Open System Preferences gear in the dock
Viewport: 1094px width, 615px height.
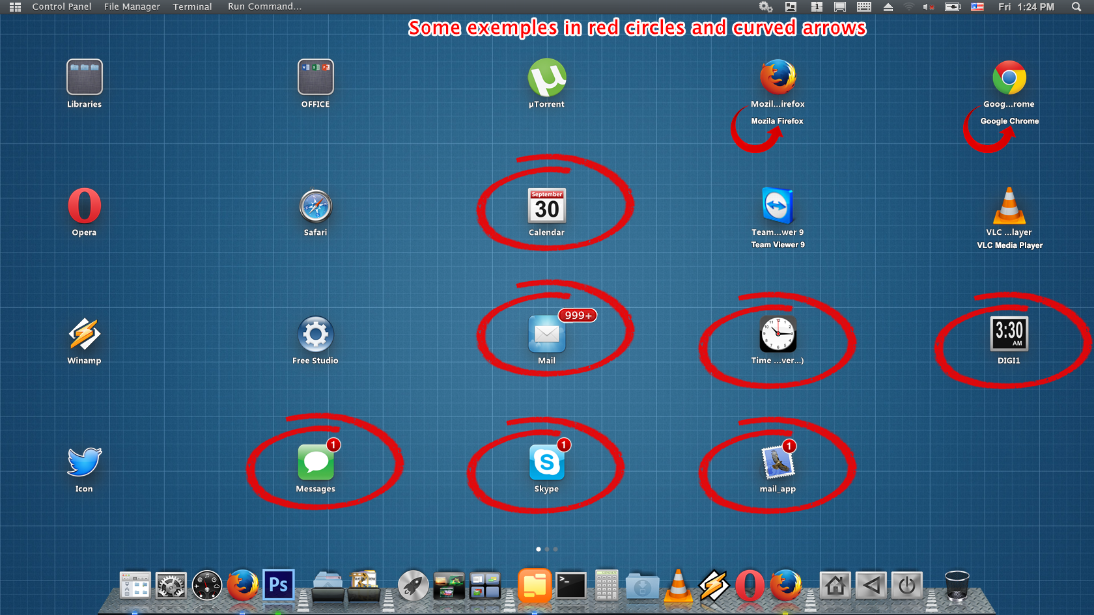[171, 585]
